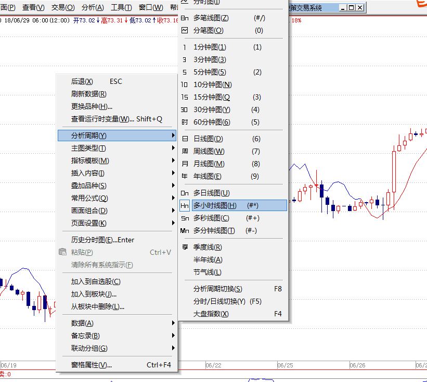427x382 pixels.
Task: Click the 1-minute chart icon
Action: [185, 47]
